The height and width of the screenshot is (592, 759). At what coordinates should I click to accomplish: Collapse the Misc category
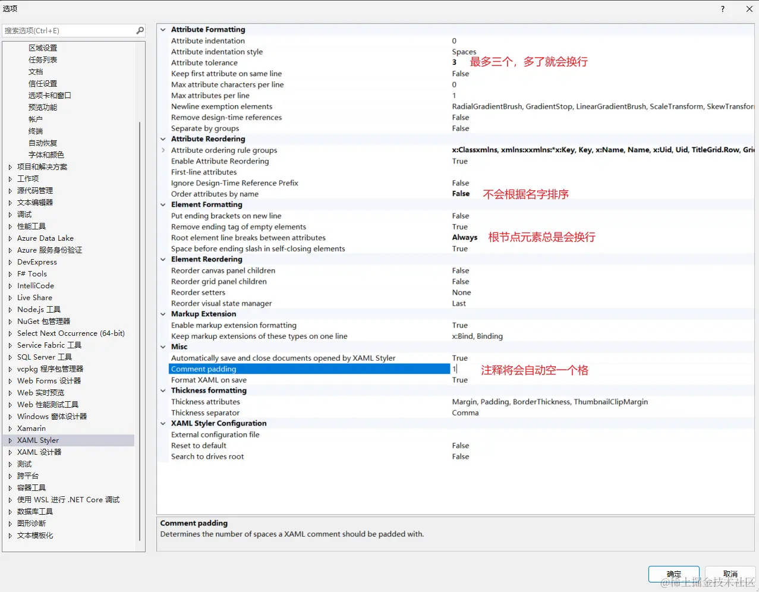163,347
